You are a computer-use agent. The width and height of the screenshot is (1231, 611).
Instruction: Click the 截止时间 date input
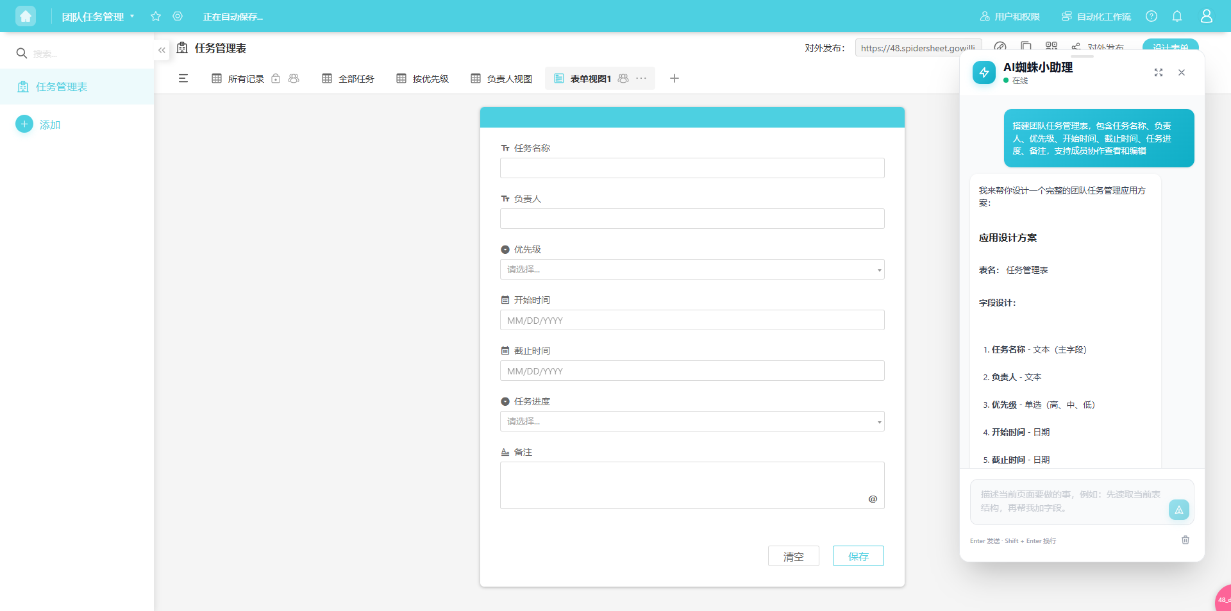coord(692,371)
